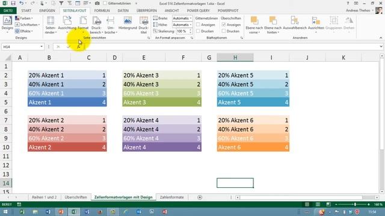Open the Umbrüche page breaks menu
The height and width of the screenshot is (216, 385).
pyautogui.click(x=111, y=25)
